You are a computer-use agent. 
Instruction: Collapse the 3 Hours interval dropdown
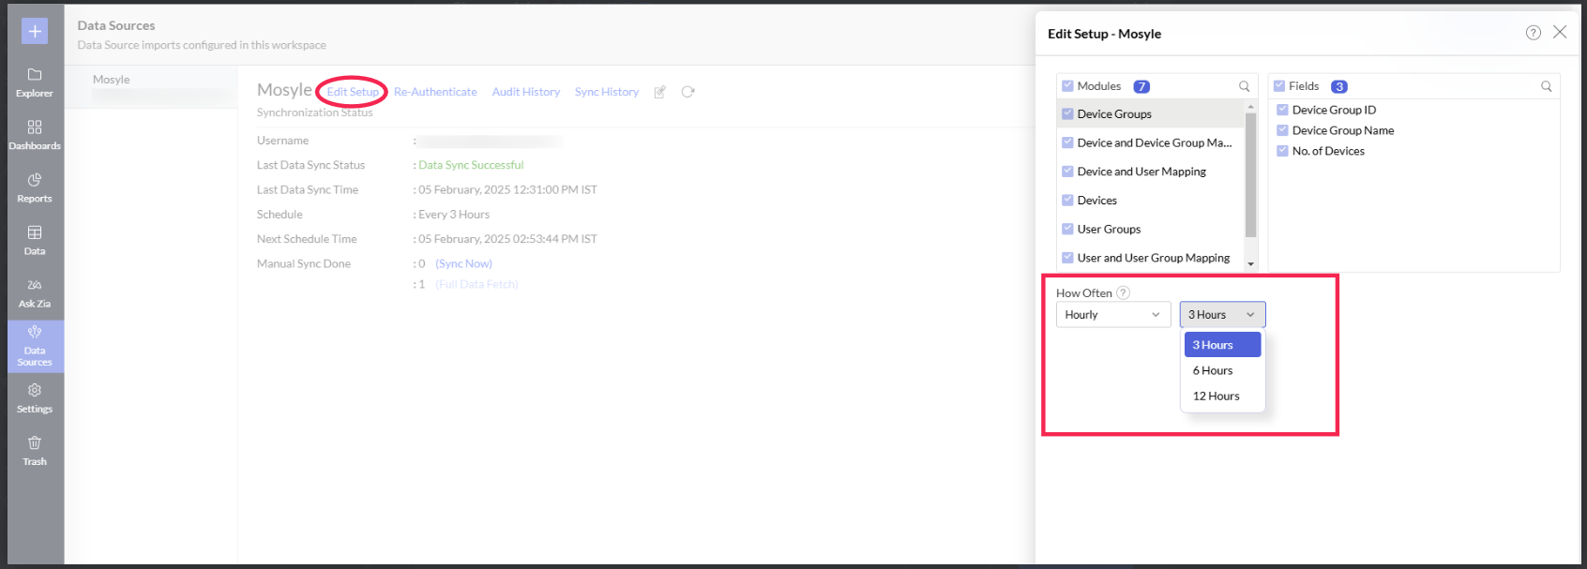pyautogui.click(x=1223, y=315)
